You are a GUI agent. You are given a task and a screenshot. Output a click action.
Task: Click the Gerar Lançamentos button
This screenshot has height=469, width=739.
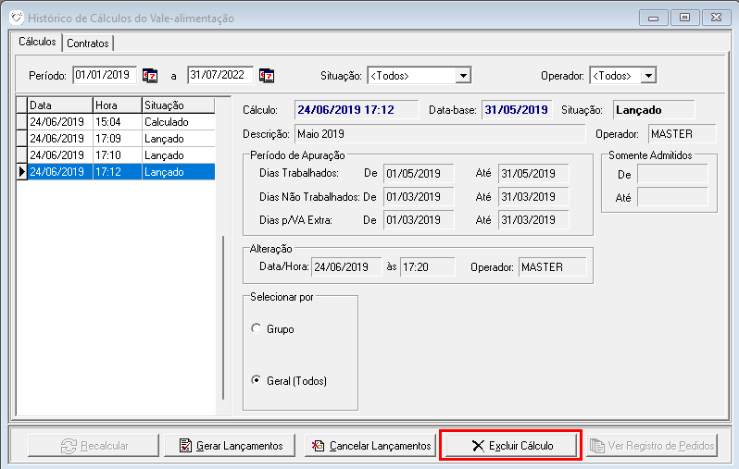[231, 446]
